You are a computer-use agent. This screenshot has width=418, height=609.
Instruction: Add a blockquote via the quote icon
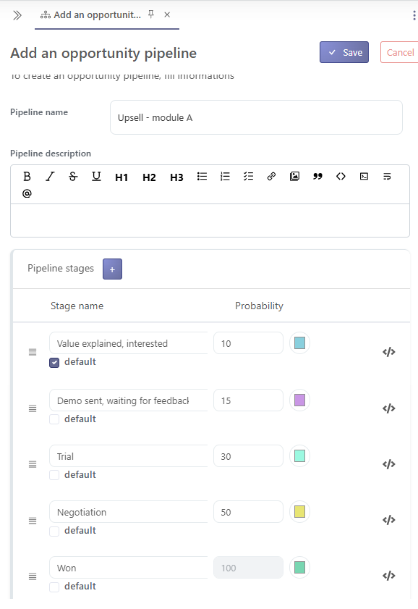318,177
